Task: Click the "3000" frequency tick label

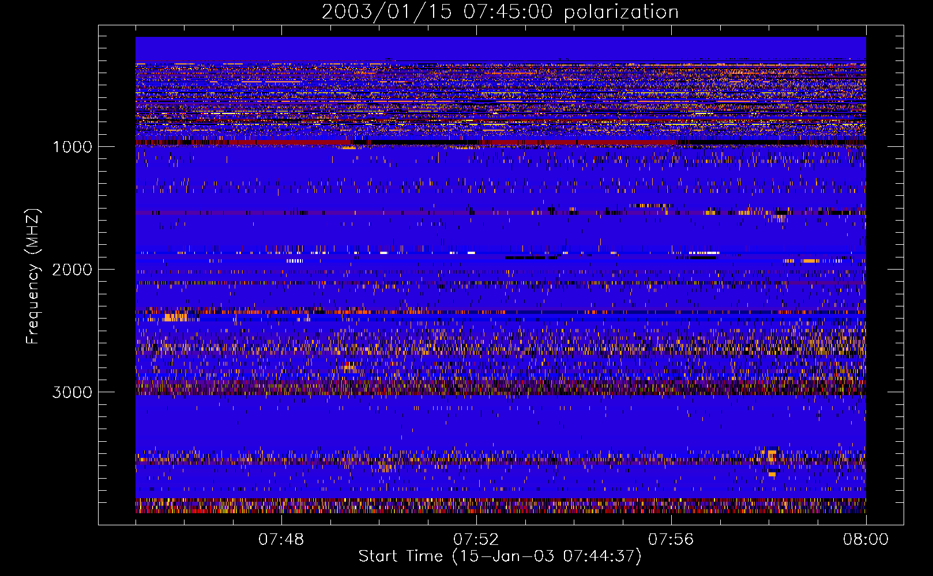Action: point(72,392)
